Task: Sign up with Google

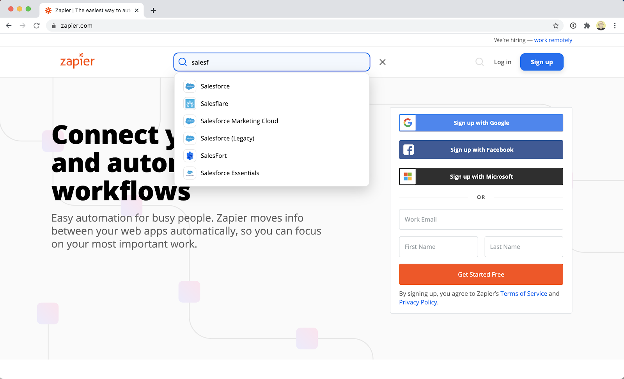Action: coord(481,123)
